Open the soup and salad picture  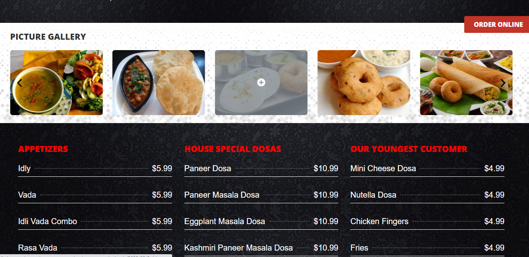point(56,83)
